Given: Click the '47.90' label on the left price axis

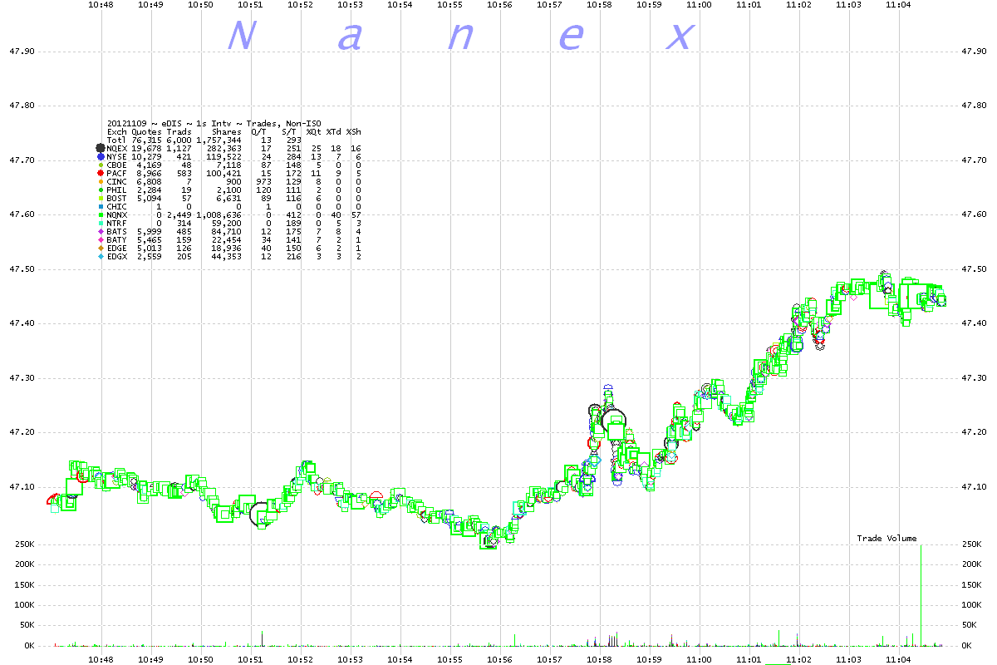Looking at the screenshot, I should 22,52.
